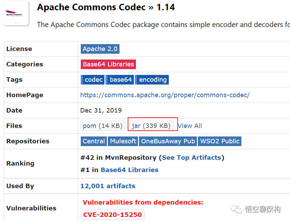Click the View All files link

pos(190,126)
